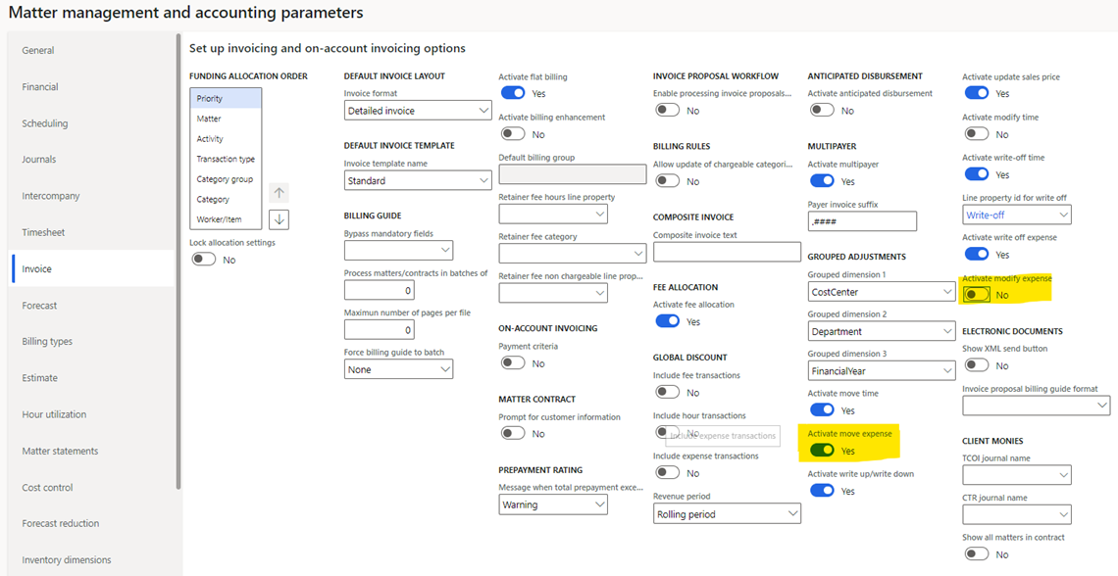Toggle Include fee transactions switch

point(668,392)
